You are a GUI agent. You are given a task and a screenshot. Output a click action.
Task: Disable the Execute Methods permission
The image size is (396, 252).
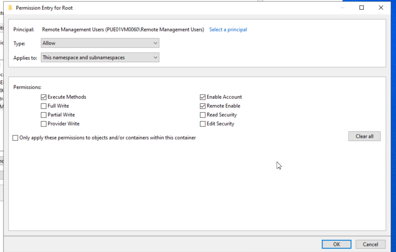(x=43, y=97)
